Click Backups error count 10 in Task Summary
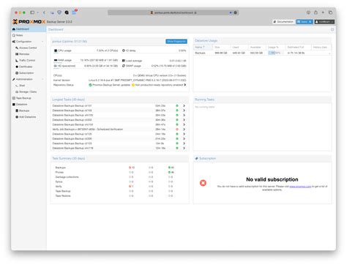The height and width of the screenshot is (265, 347). [x=132, y=168]
